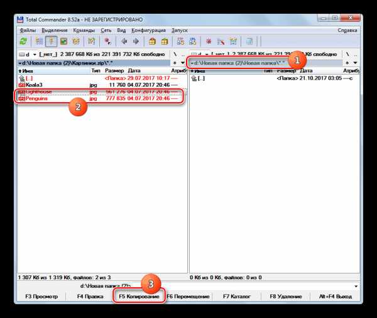The width and height of the screenshot is (377, 318).
Task: Open right panel directory history arrow
Action: point(355,63)
